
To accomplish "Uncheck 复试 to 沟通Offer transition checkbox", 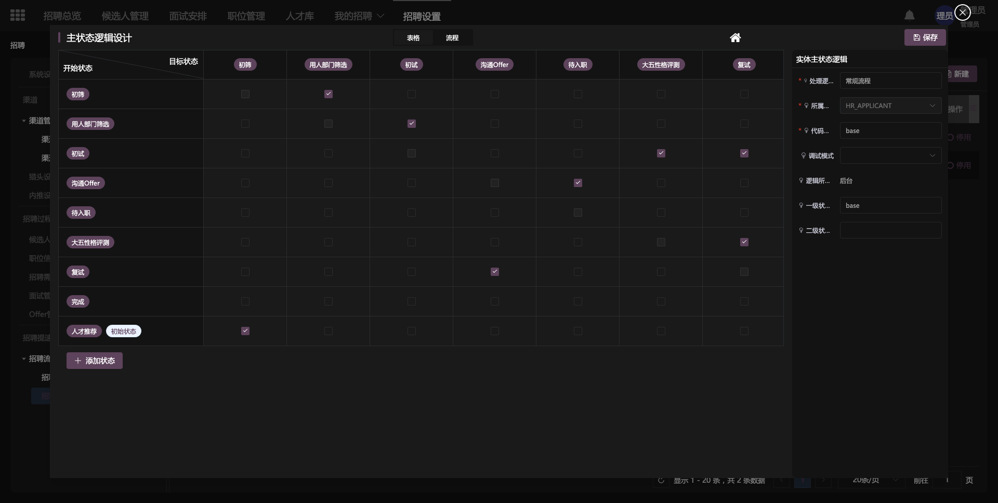I will pyautogui.click(x=495, y=272).
